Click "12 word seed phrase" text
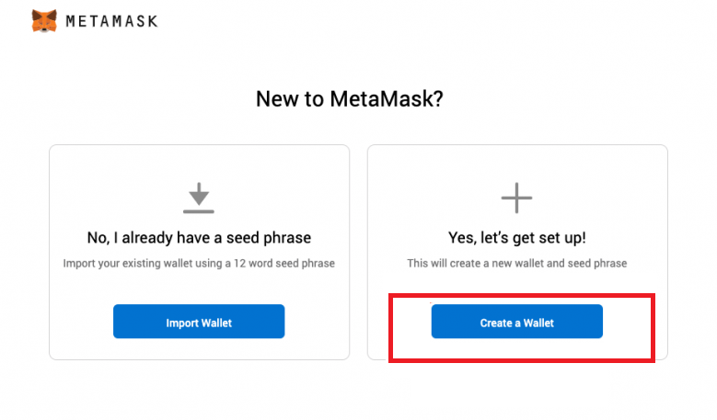The width and height of the screenshot is (717, 420). (284, 264)
